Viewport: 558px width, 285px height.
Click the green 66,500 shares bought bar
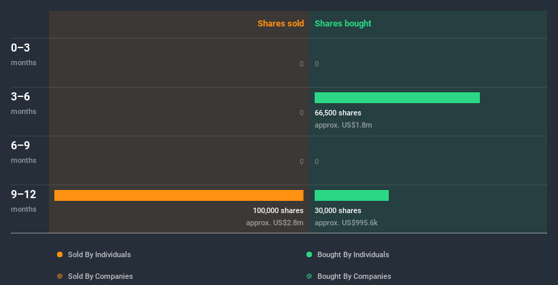397,98
